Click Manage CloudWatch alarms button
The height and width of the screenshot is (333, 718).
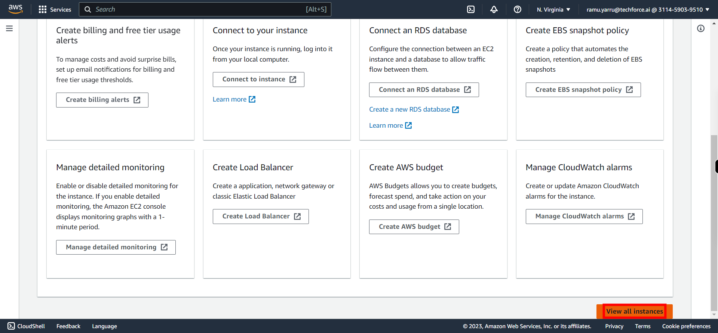[584, 217]
